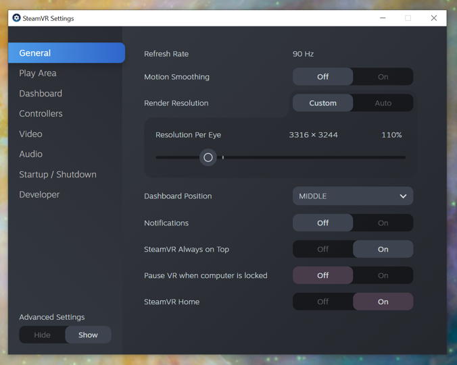The image size is (457, 365).
Task: Turn Motion Smoothing On
Action: 383,77
